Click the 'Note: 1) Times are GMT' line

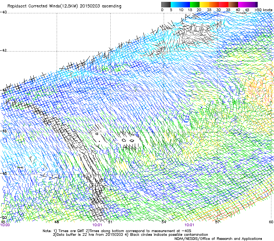[x=117, y=231]
